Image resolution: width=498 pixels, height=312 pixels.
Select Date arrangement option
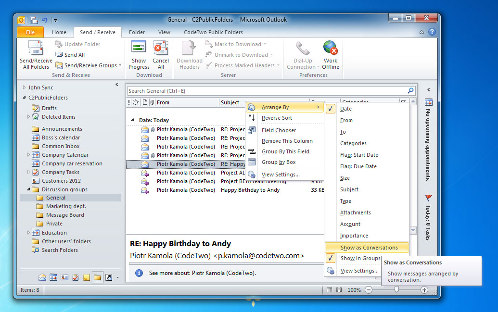345,109
